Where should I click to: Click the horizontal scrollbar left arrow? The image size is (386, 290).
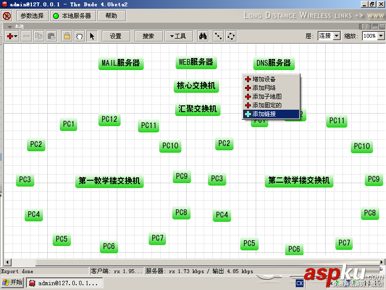tap(8, 262)
